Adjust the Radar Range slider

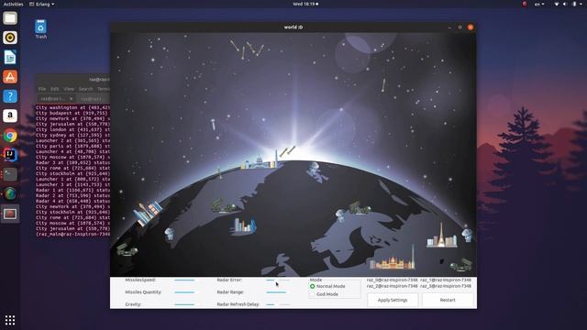point(277,292)
